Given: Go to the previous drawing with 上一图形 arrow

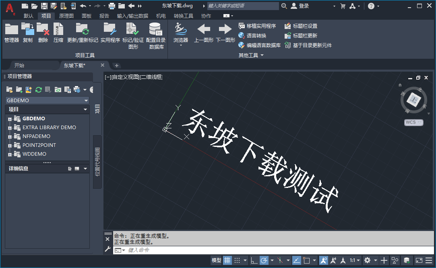Looking at the screenshot, I should (204, 30).
